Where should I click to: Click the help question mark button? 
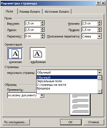(x=98, y=3)
